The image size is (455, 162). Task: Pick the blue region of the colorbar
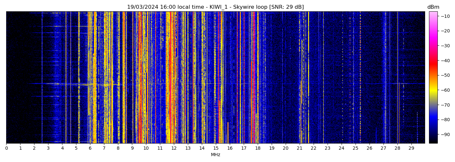pyautogui.click(x=433, y=121)
